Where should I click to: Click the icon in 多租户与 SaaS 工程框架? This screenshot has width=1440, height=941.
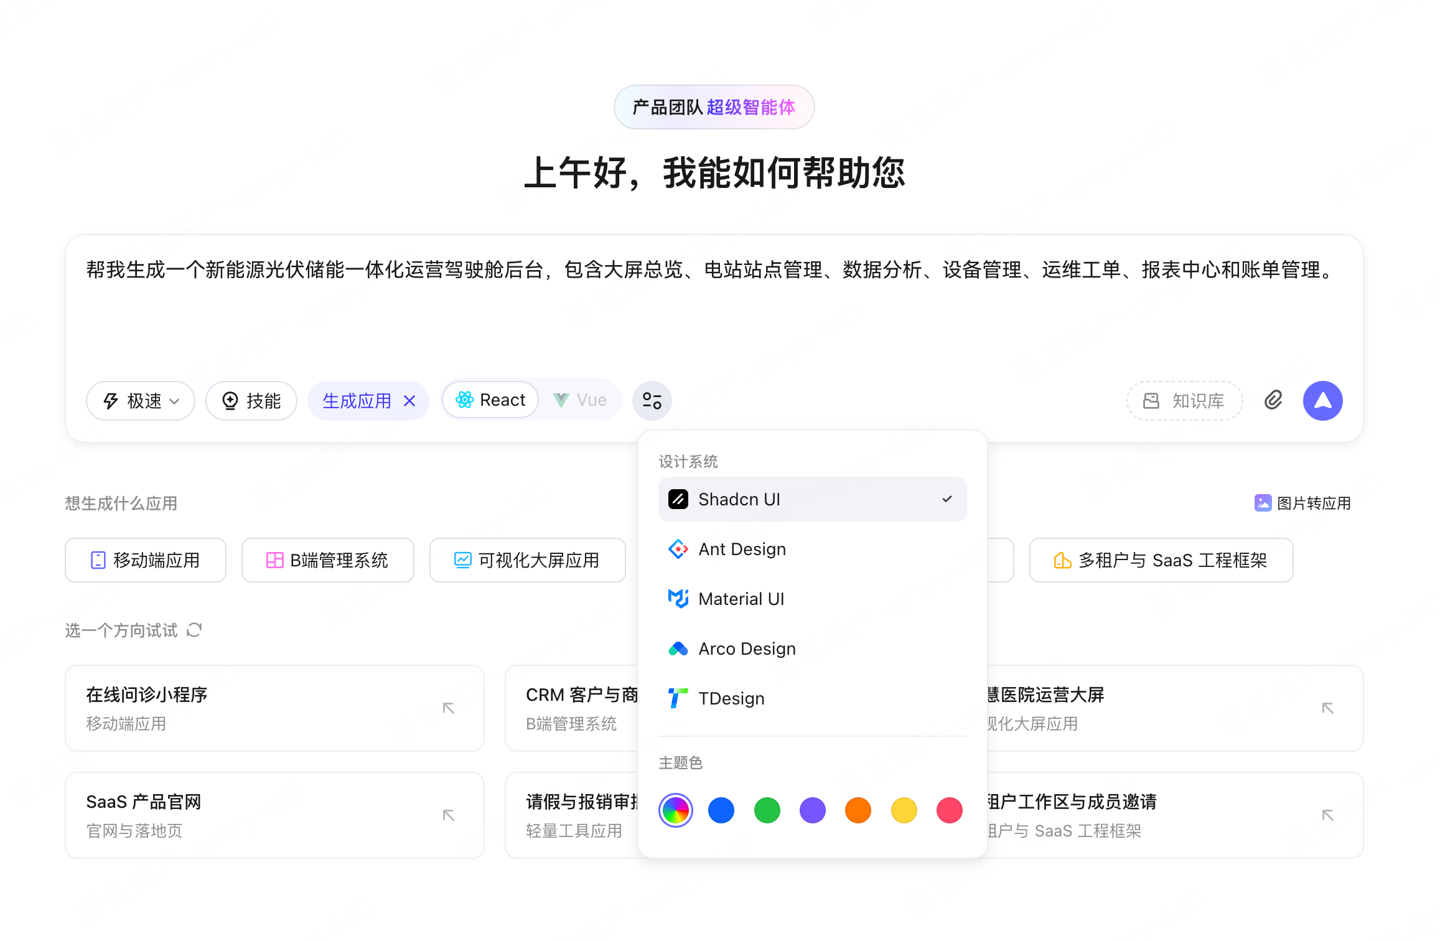coord(1062,560)
